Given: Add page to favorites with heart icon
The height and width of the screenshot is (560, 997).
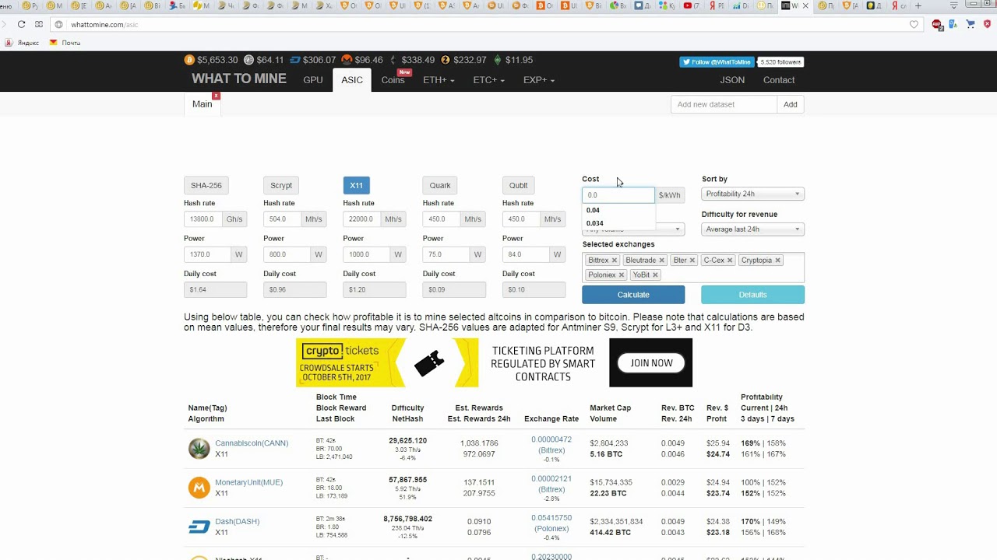Looking at the screenshot, I should [x=914, y=24].
